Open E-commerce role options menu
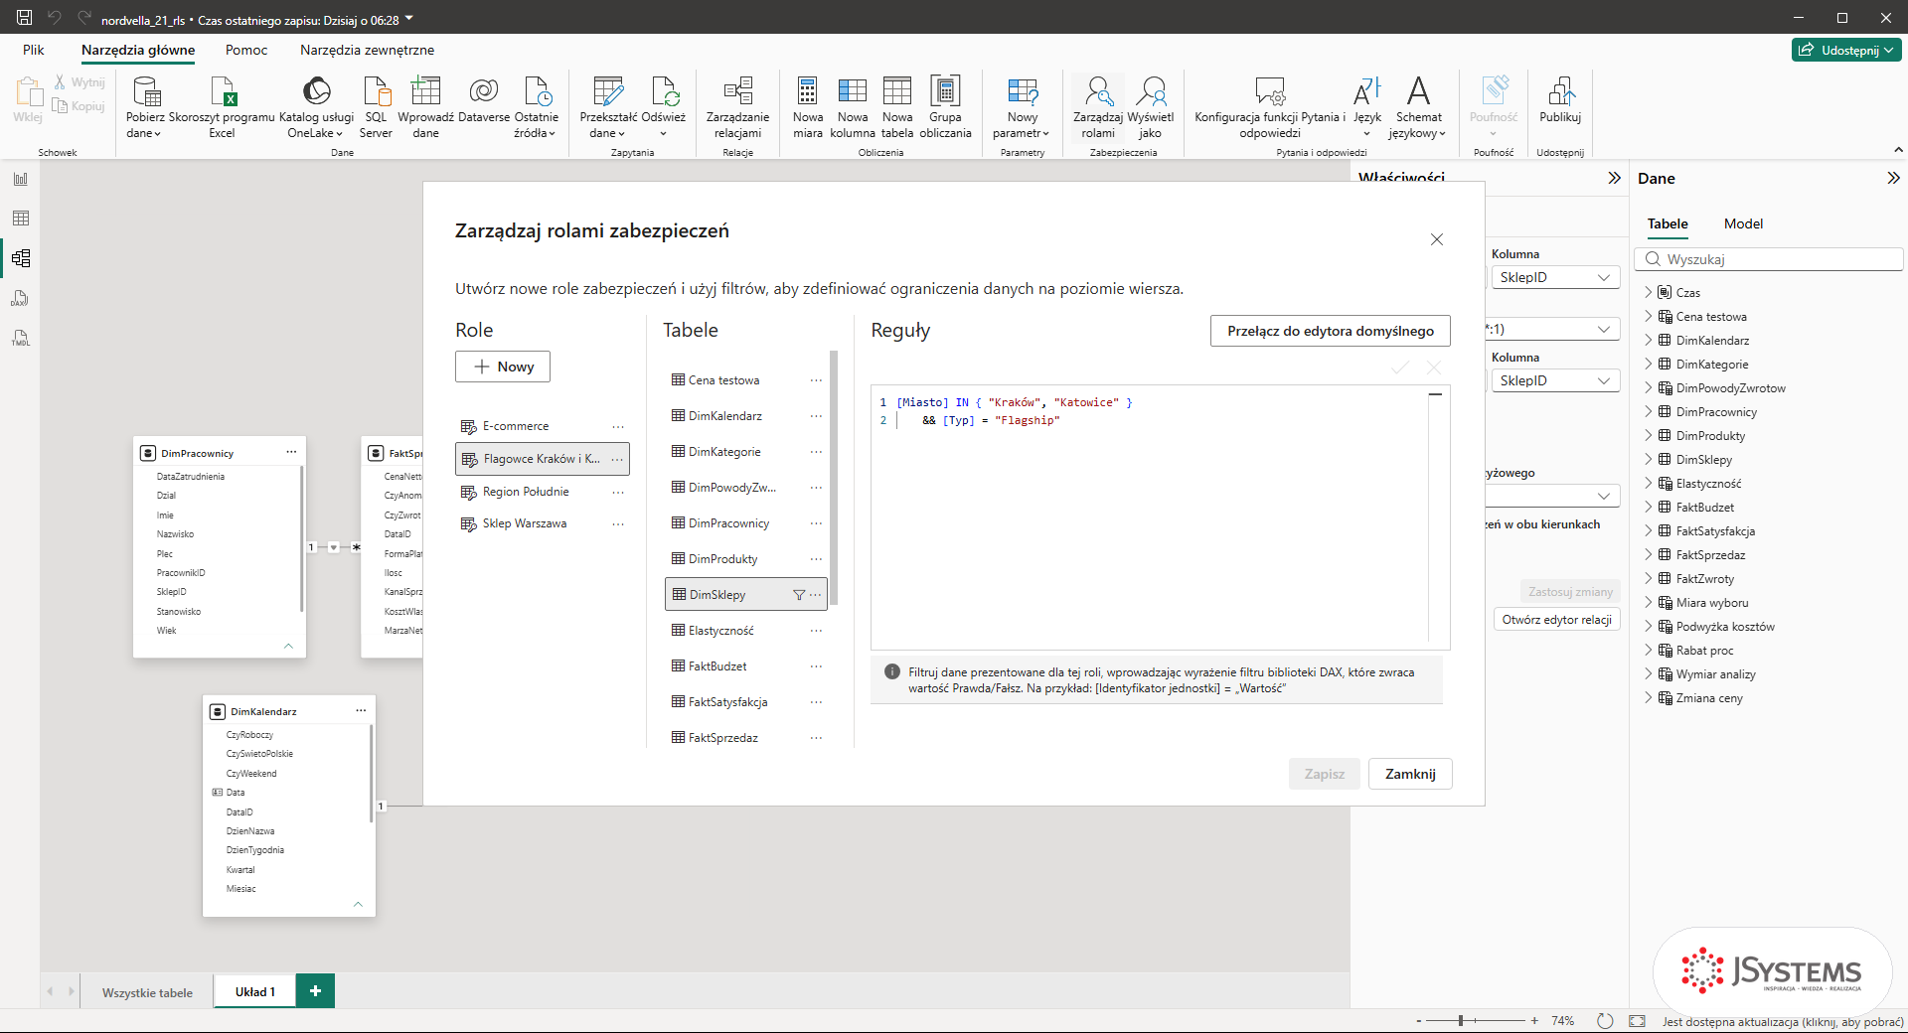The image size is (1908, 1033). coord(618,426)
